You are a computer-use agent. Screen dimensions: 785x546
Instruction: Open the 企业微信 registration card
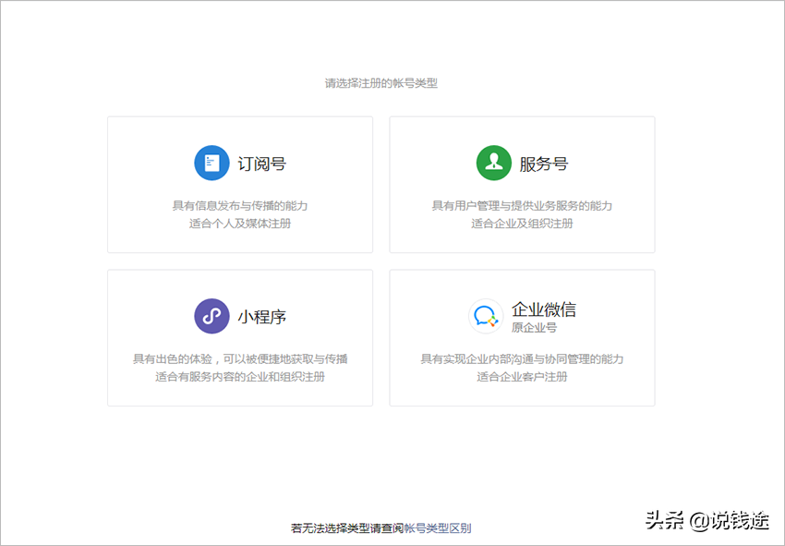522,337
